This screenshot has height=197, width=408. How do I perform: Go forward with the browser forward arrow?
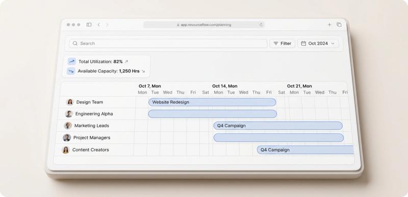pos(107,24)
